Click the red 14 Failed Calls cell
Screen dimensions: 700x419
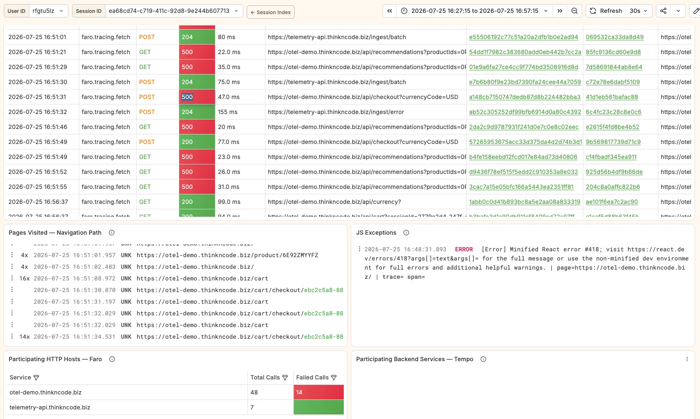coord(318,392)
